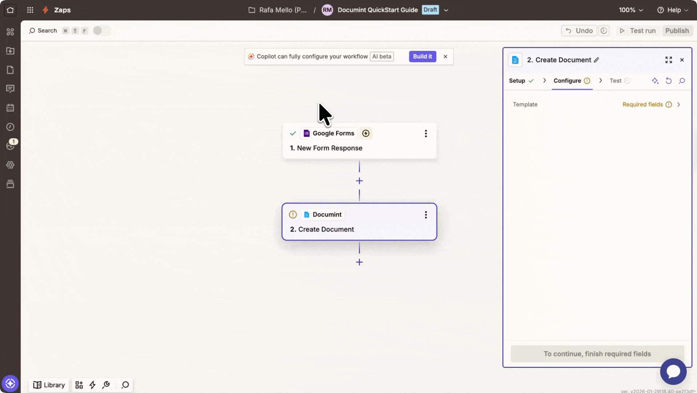Click the refresh fields icon in panel
This screenshot has width=697, height=393.
[668, 81]
